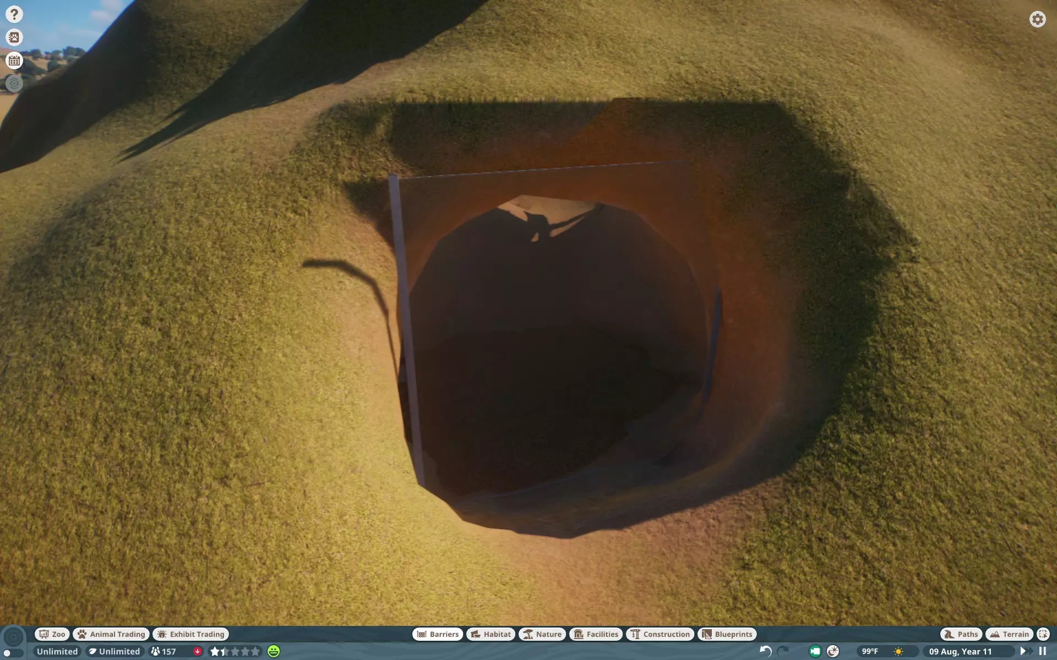Screen dimensions: 1057x660
Task: Open the Barriers menu
Action: click(438, 634)
